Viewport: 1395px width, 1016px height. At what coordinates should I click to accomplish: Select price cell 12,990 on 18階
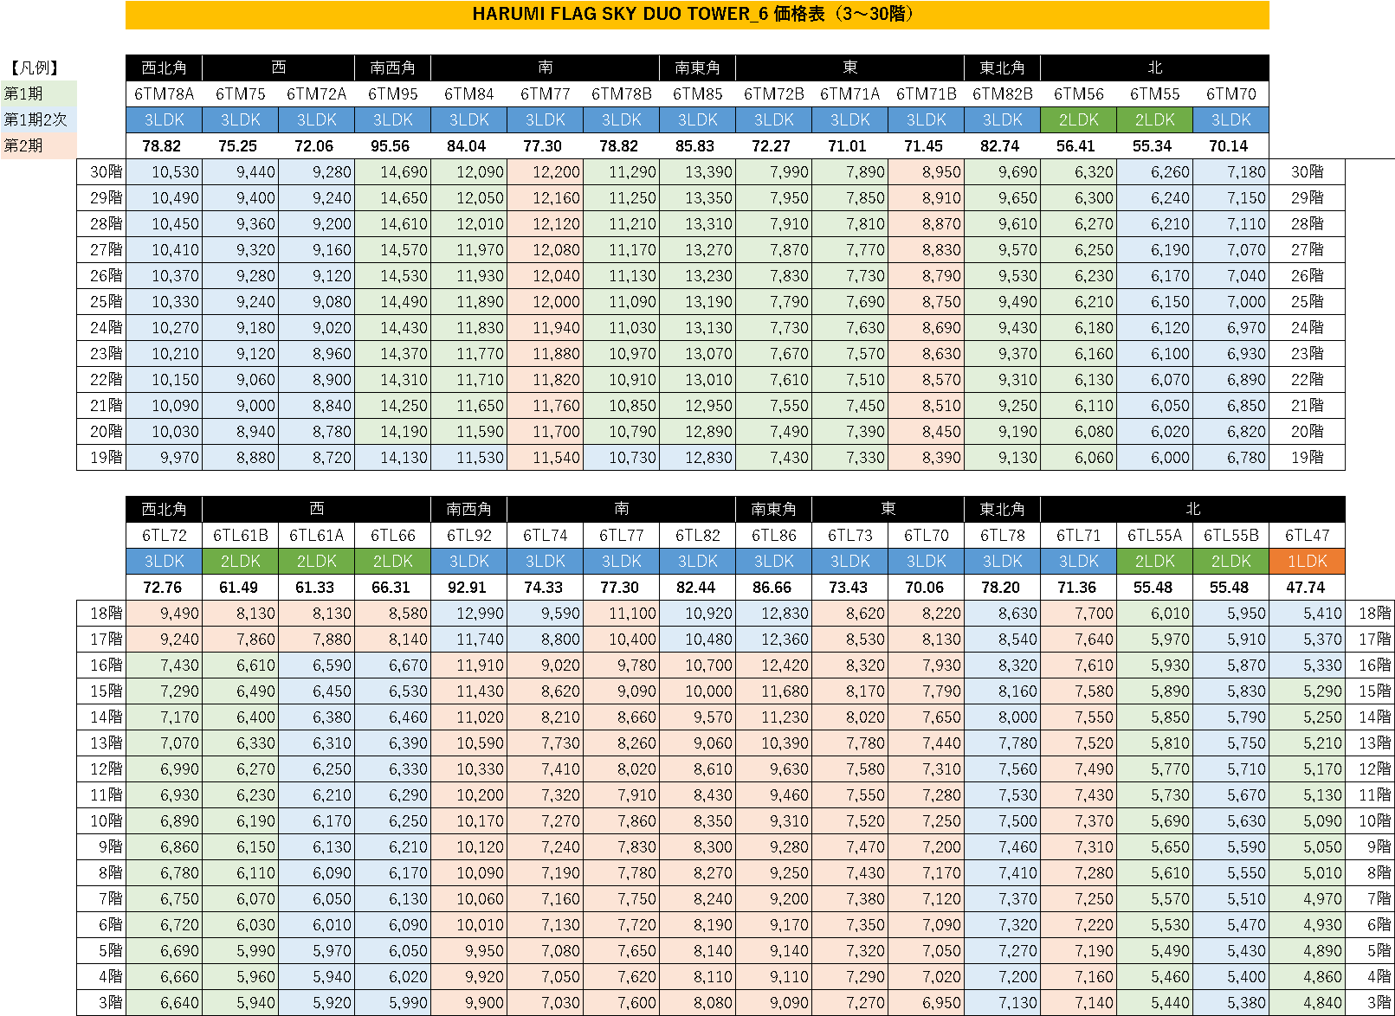coord(468,613)
